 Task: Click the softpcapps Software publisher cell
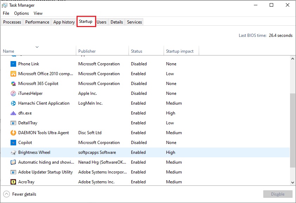pyautogui.click(x=97, y=152)
